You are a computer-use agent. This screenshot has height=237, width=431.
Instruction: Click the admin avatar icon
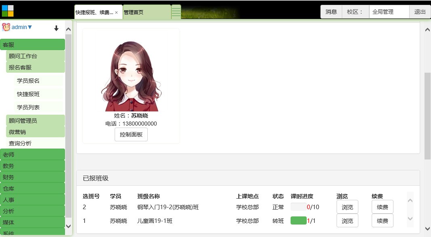(x=6, y=27)
